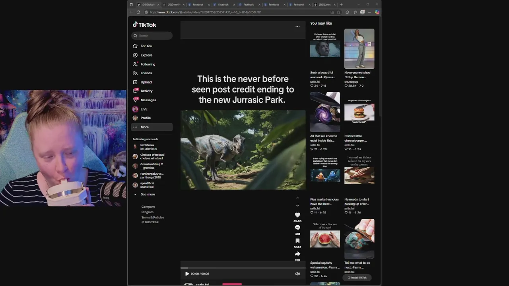The width and height of the screenshot is (509, 286).
Task: Go to the next video with down chevron
Action: coord(297,206)
